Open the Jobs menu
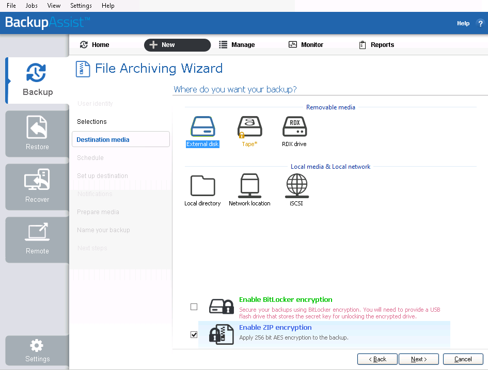 pos(32,6)
